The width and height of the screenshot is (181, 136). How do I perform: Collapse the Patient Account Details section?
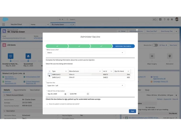tap(4, 95)
